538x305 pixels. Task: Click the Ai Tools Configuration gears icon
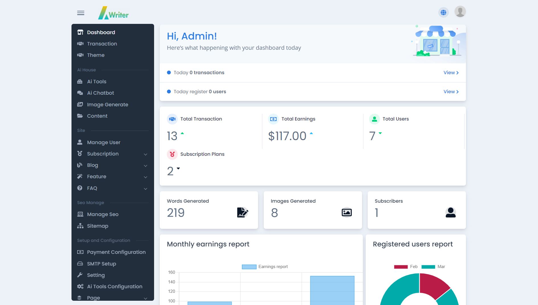[80, 287]
